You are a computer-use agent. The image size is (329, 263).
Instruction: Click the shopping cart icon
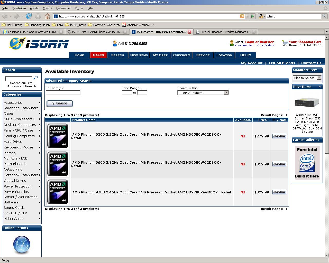click(x=285, y=43)
